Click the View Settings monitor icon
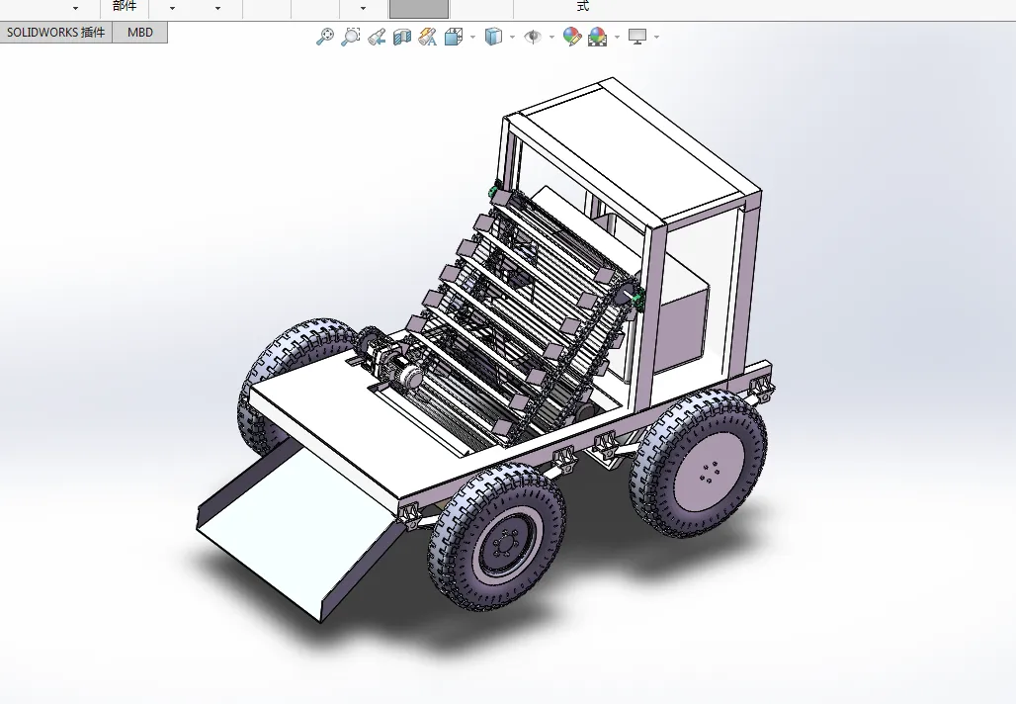 point(637,37)
